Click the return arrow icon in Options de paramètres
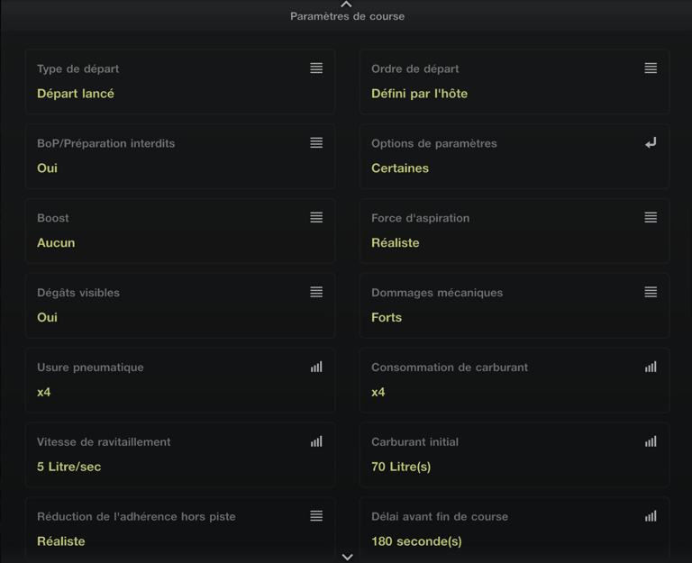692x563 pixels. 651,142
